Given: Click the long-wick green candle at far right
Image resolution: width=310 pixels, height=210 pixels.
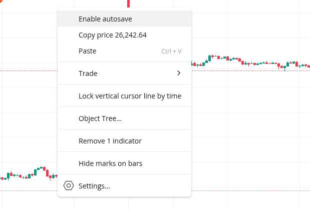Looking at the screenshot, I should coord(284,66).
